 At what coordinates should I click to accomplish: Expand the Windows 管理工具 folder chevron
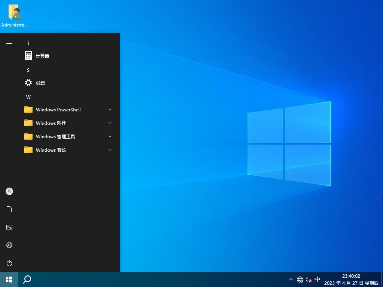coord(110,136)
